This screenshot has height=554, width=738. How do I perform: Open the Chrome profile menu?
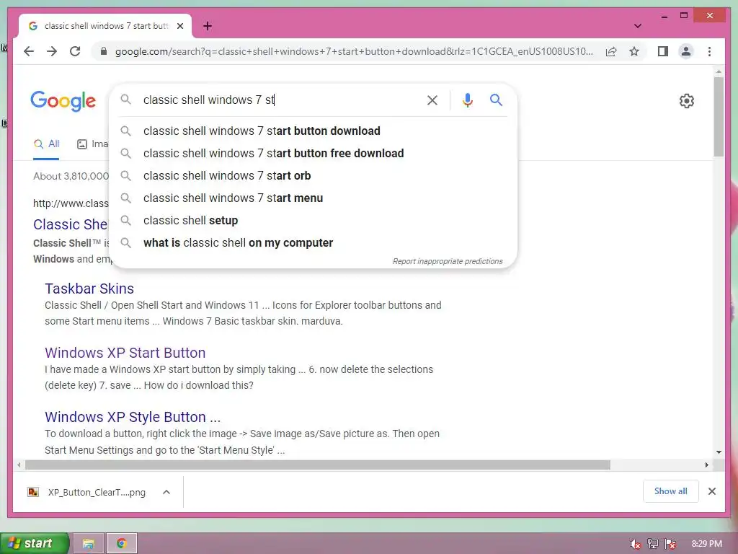686,51
